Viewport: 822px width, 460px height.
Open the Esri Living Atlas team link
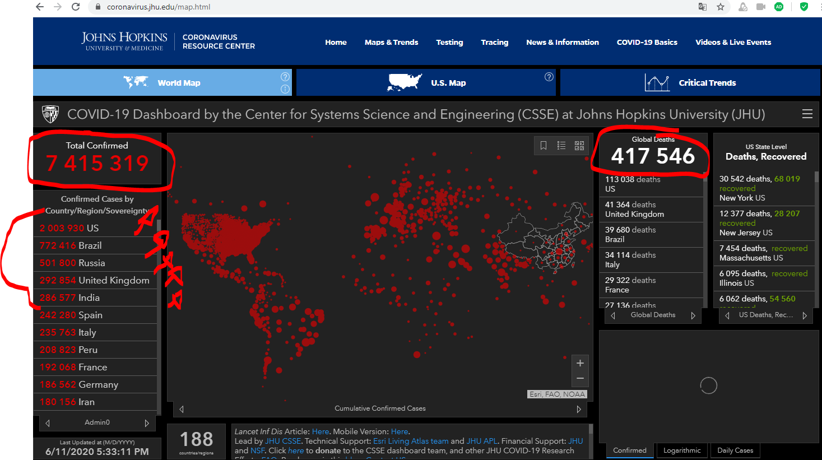coord(411,441)
